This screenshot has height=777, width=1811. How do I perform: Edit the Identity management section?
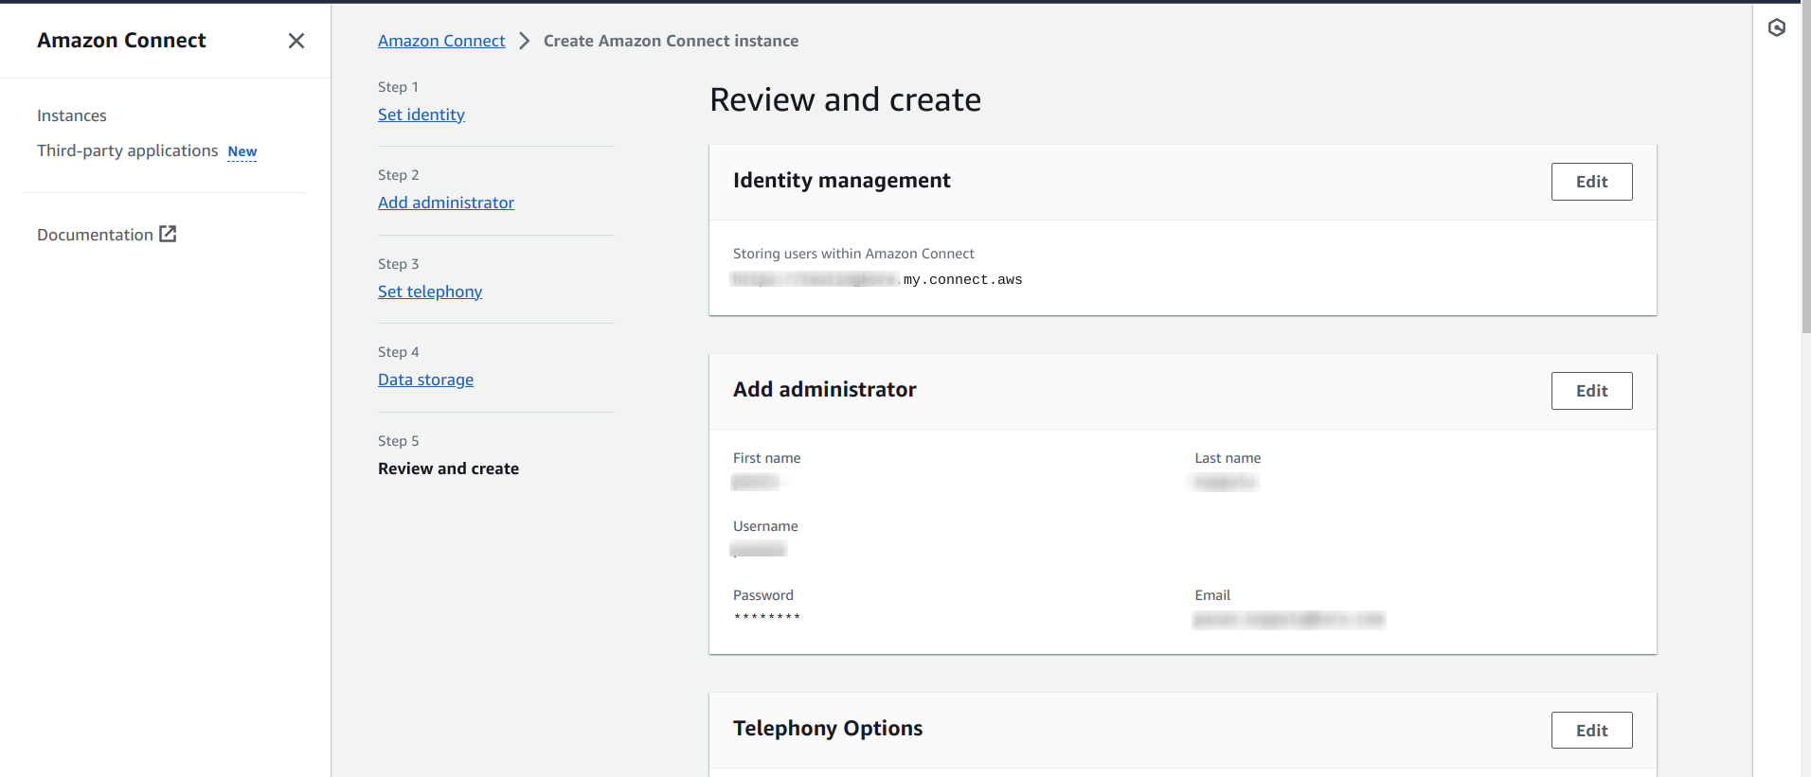click(1591, 182)
